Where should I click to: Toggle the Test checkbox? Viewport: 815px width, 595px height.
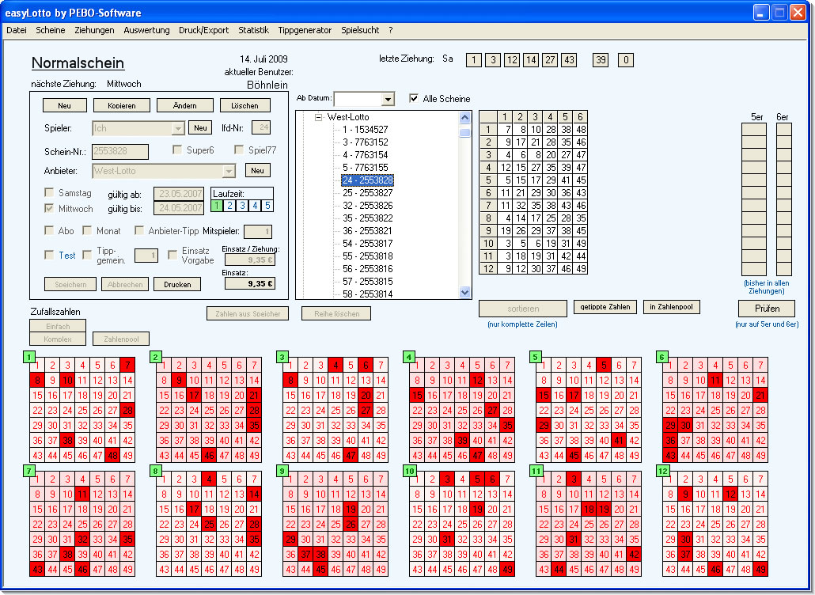pyautogui.click(x=49, y=255)
